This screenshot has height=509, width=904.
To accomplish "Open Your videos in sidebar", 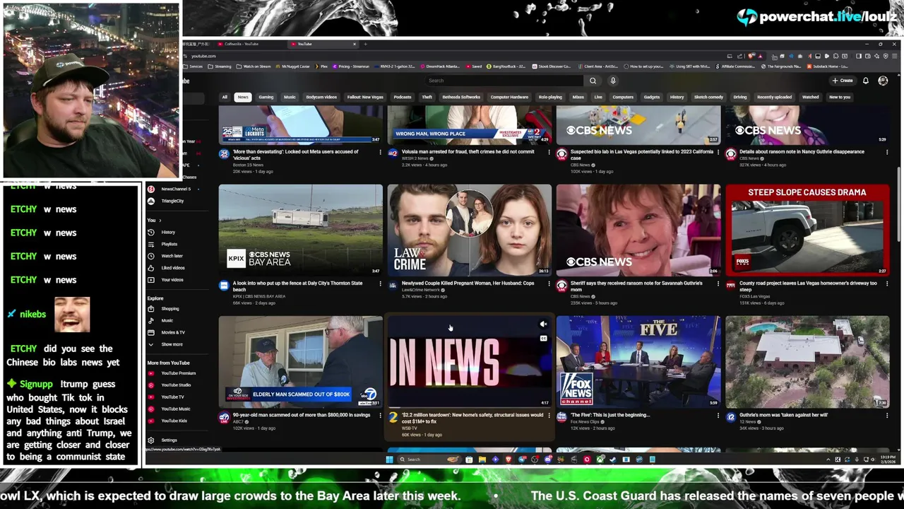I will pos(172,280).
